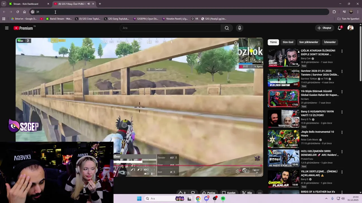
Task: Open browser extensions puzzle icon
Action: [x=334, y=12]
